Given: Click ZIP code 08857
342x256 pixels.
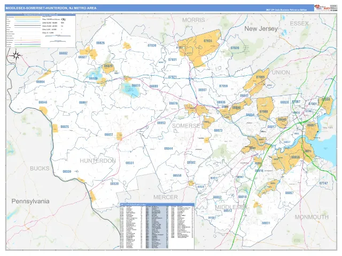Looking at the screenshot, I should point(289,193).
